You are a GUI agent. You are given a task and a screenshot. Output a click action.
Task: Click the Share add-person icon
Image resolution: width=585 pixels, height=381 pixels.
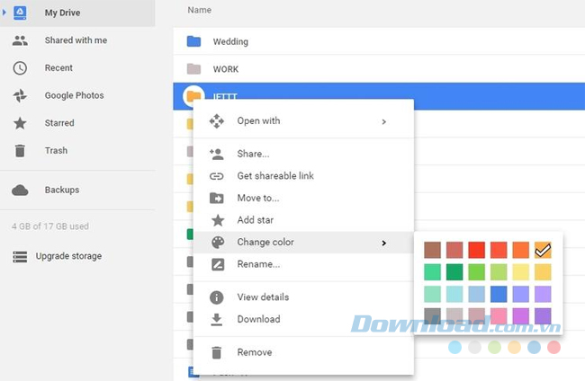217,154
